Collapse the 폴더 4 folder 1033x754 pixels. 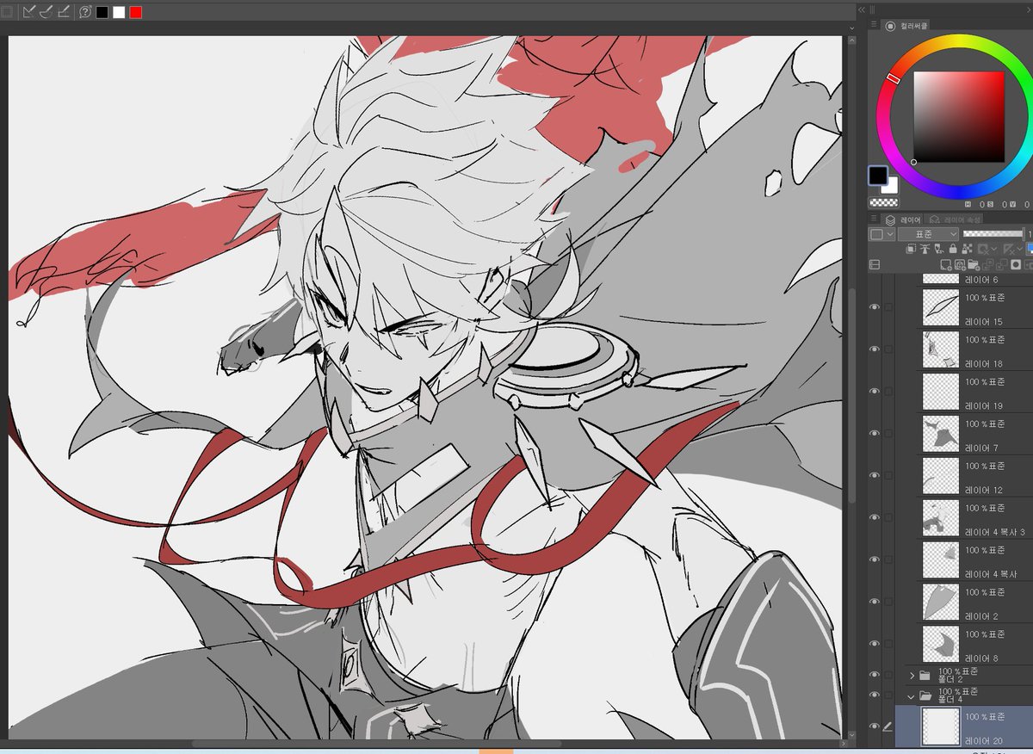pos(912,695)
